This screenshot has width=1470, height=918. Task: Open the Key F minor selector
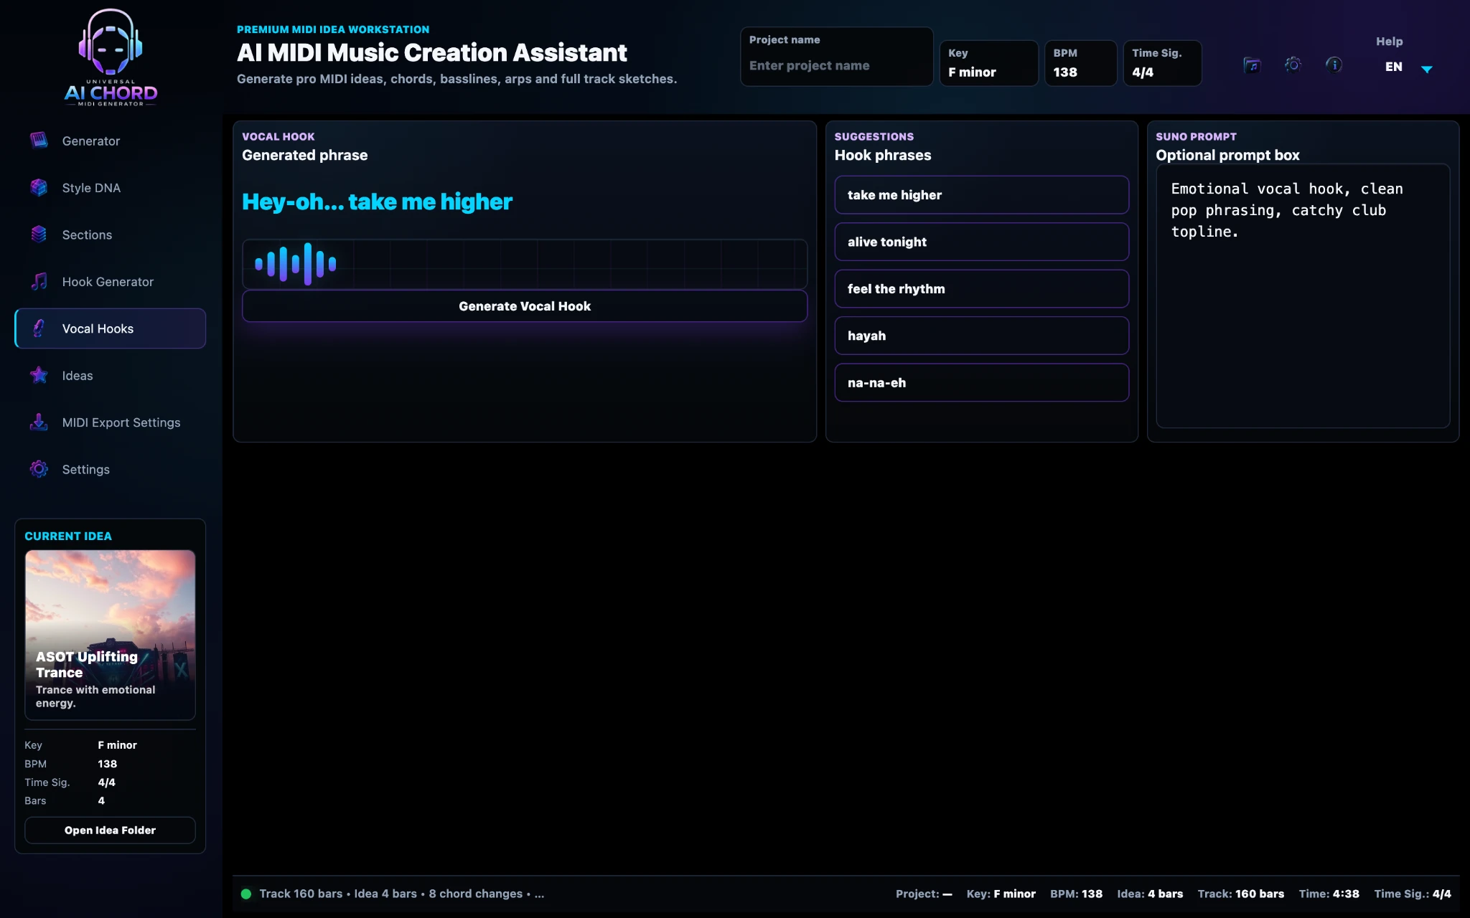(988, 63)
